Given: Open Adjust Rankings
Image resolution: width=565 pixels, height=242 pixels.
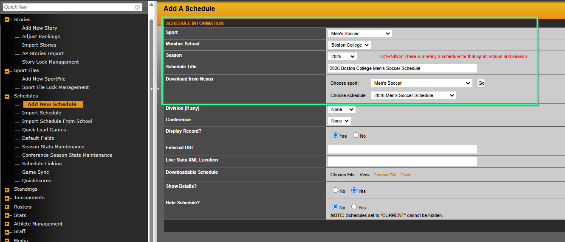Looking at the screenshot, I should (41, 36).
